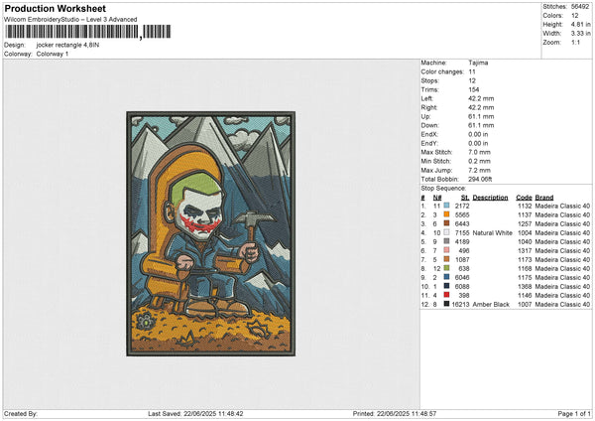
Task: Click the 'Stop Sequence:' label
Action: pos(443,189)
